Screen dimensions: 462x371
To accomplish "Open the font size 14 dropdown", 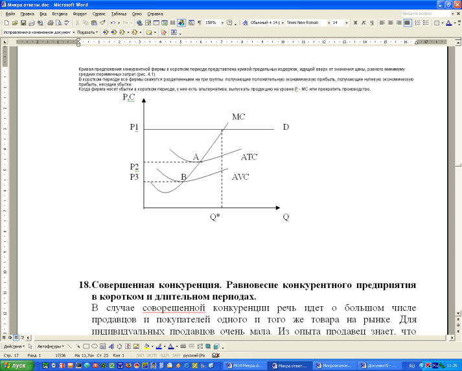I will click(x=347, y=23).
